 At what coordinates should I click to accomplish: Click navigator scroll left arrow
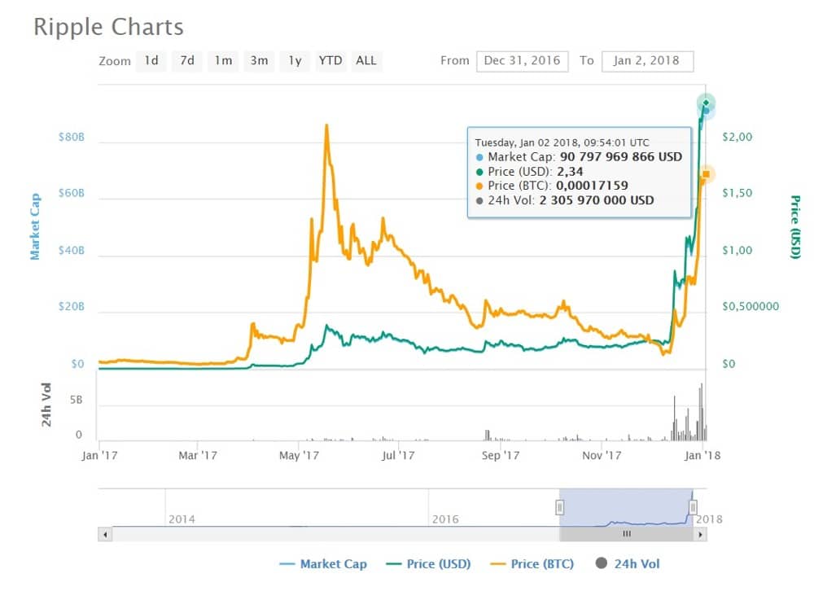[x=105, y=534]
